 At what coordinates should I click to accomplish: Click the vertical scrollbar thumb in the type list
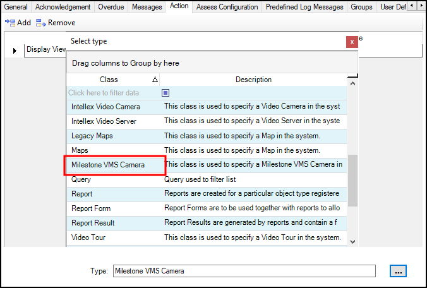(352, 181)
